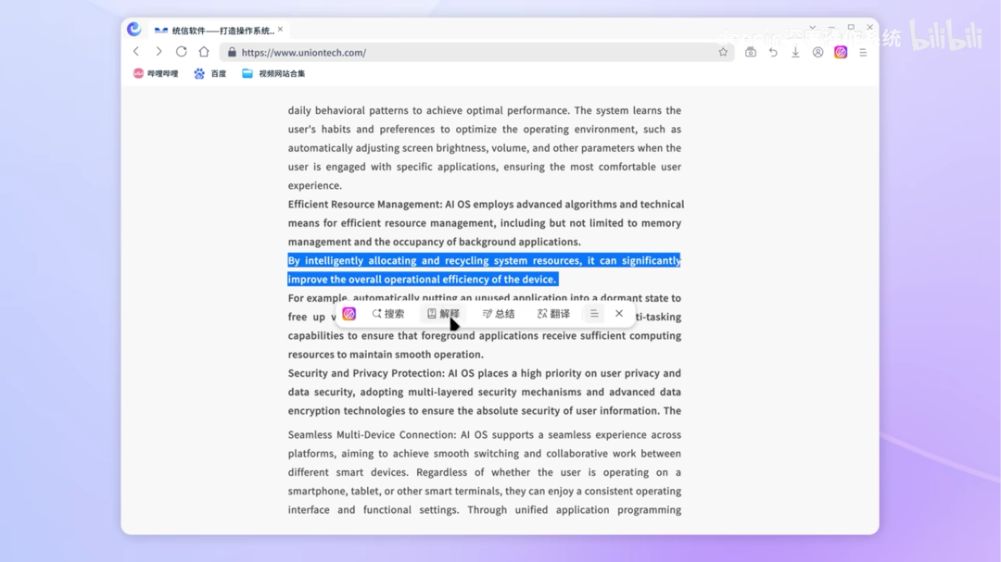This screenshot has width=1001, height=562.
Task: Go back to the previous page
Action: pos(136,52)
